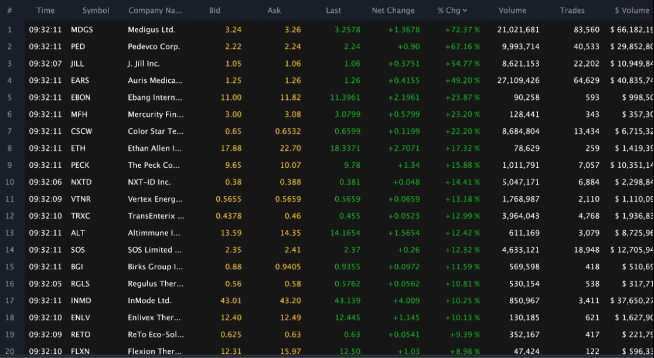
Task: Click the +54.77 % change value
Action: click(462, 64)
